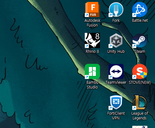This screenshot has height=128, width=155.
Task: Select the League of Legends icon
Action: [x=140, y=102]
